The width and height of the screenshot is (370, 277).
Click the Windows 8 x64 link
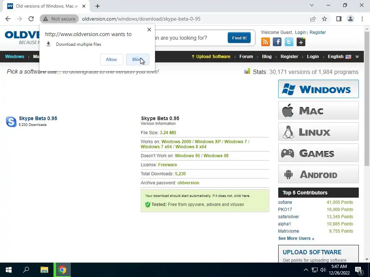191,147
